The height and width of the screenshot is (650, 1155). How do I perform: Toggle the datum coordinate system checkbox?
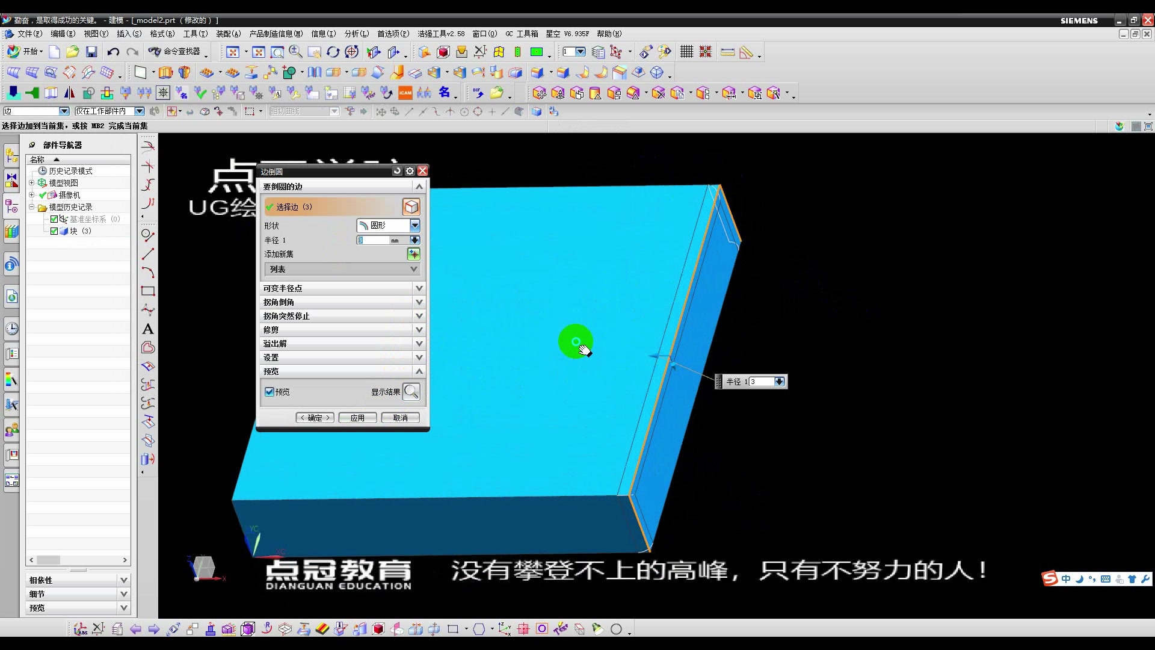coord(54,219)
